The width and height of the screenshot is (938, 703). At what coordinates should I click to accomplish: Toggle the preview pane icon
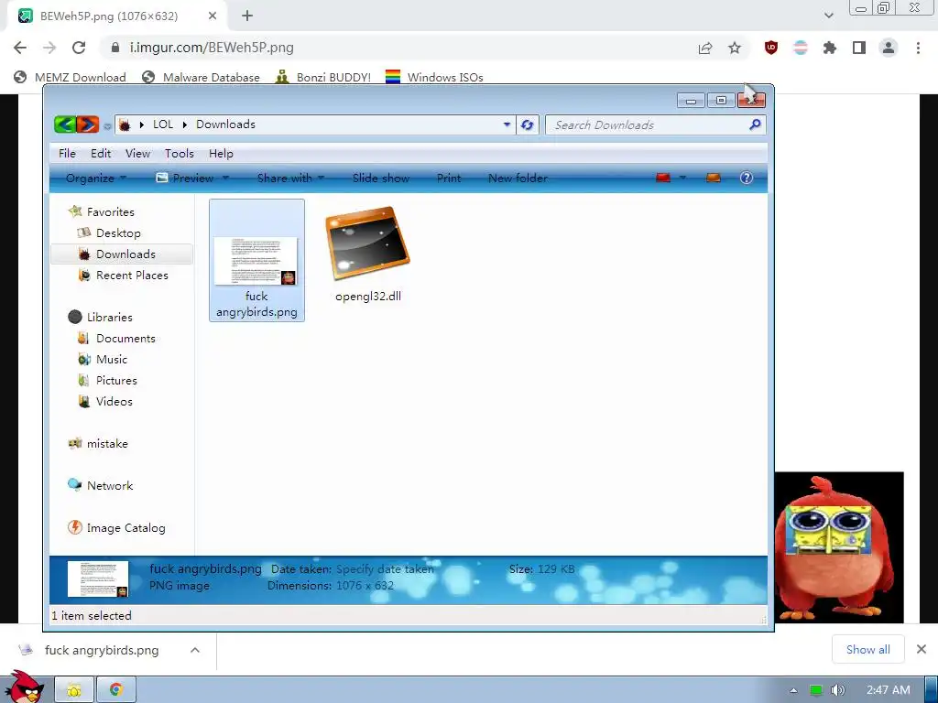[x=713, y=178]
